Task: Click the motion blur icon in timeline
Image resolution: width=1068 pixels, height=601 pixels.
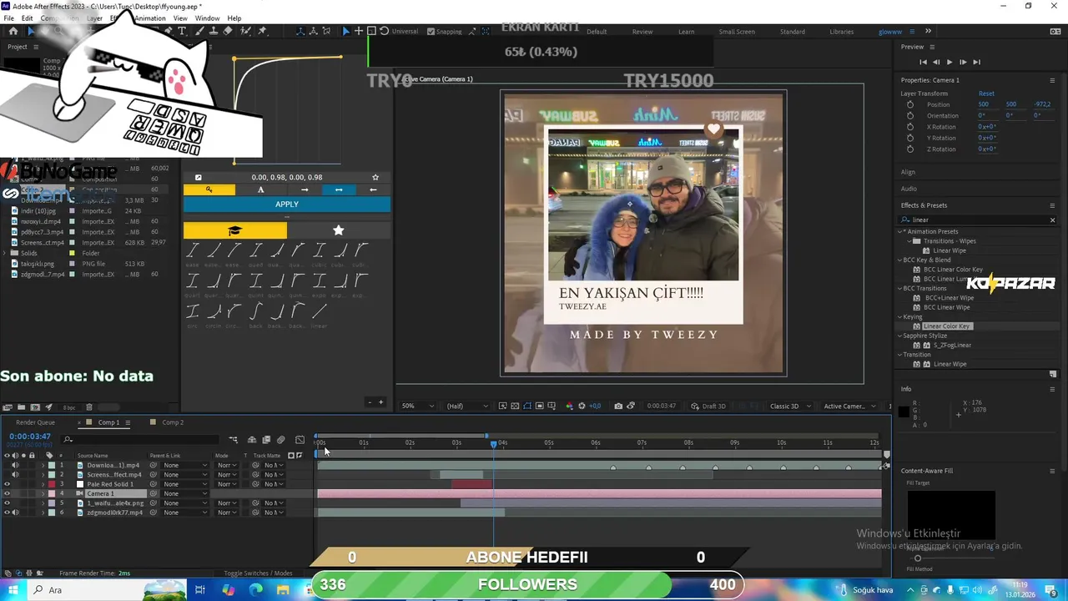Action: (x=281, y=440)
